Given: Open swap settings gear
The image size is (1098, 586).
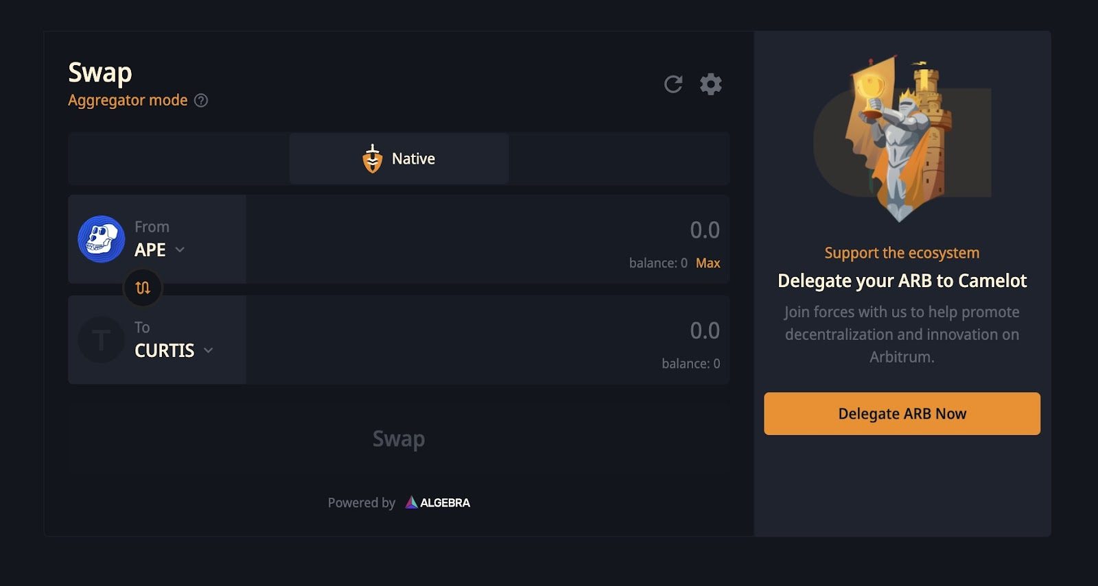Looking at the screenshot, I should click(710, 84).
